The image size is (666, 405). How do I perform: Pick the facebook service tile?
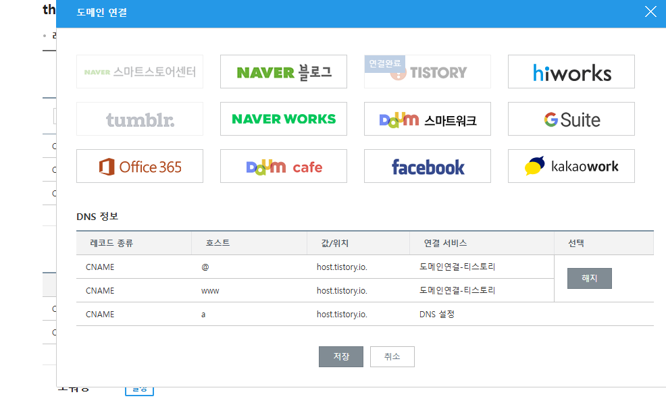click(428, 166)
